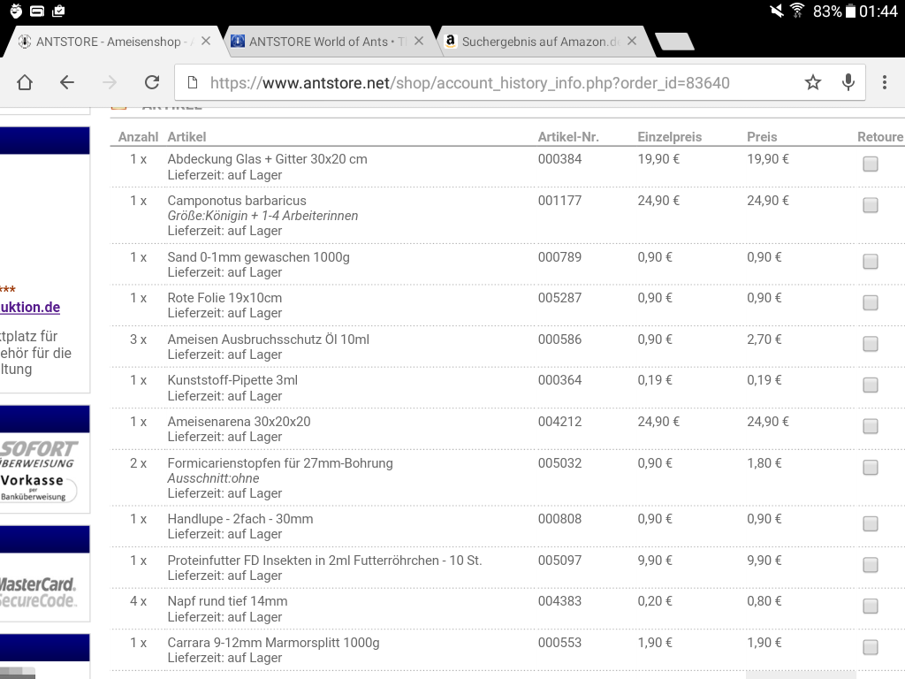Check Retoure box for Ameisenarena 30x20x20
The width and height of the screenshot is (905, 679).
point(871,426)
